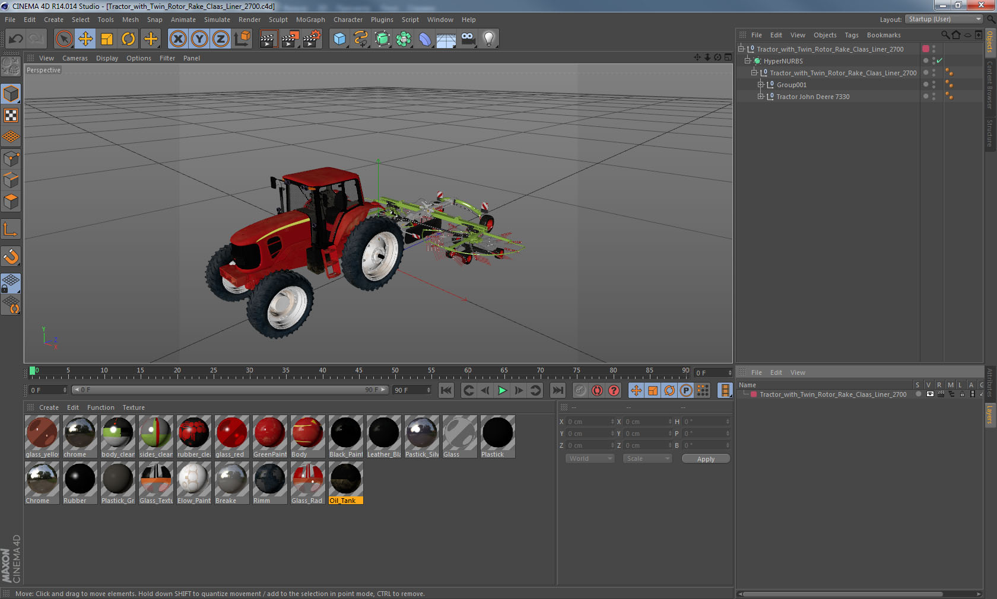Viewport: 997px width, 599px height.
Task: Switch to Polygons mode
Action: click(11, 202)
